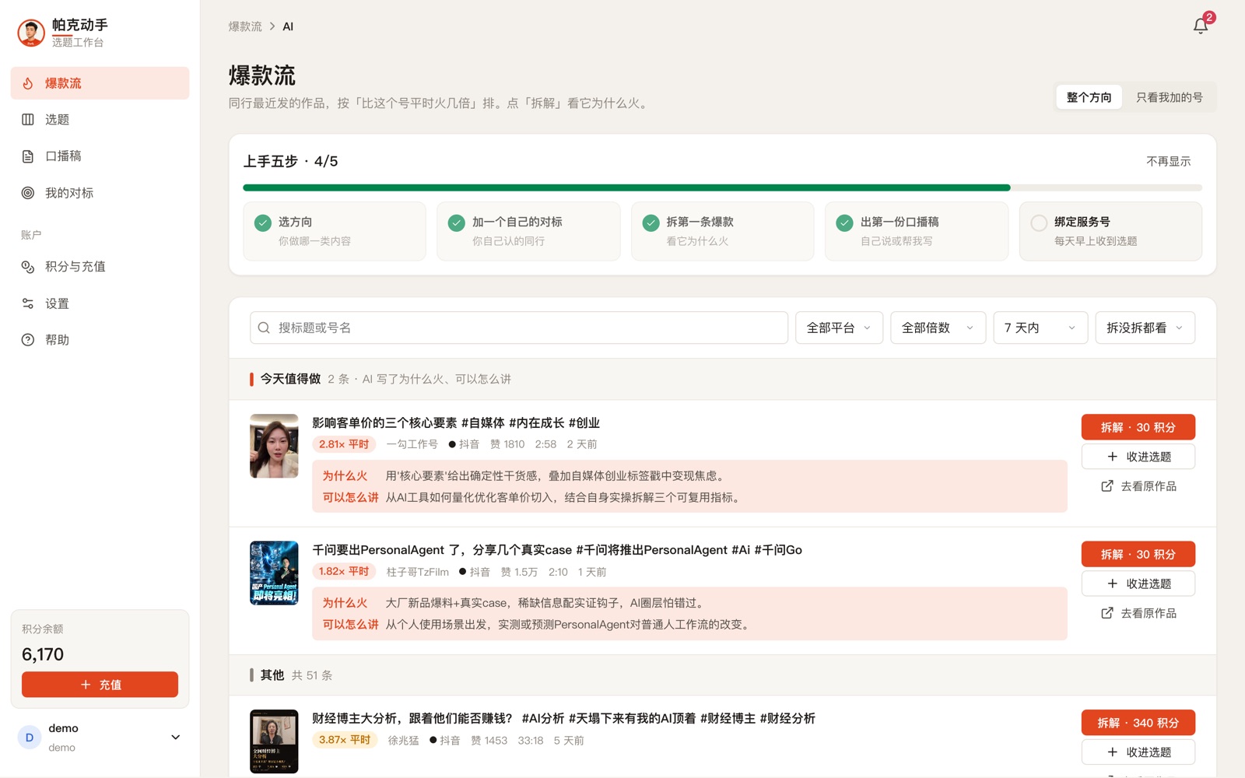Click the 帕克动手 avatar logo
This screenshot has width=1245, height=778.
point(31,33)
